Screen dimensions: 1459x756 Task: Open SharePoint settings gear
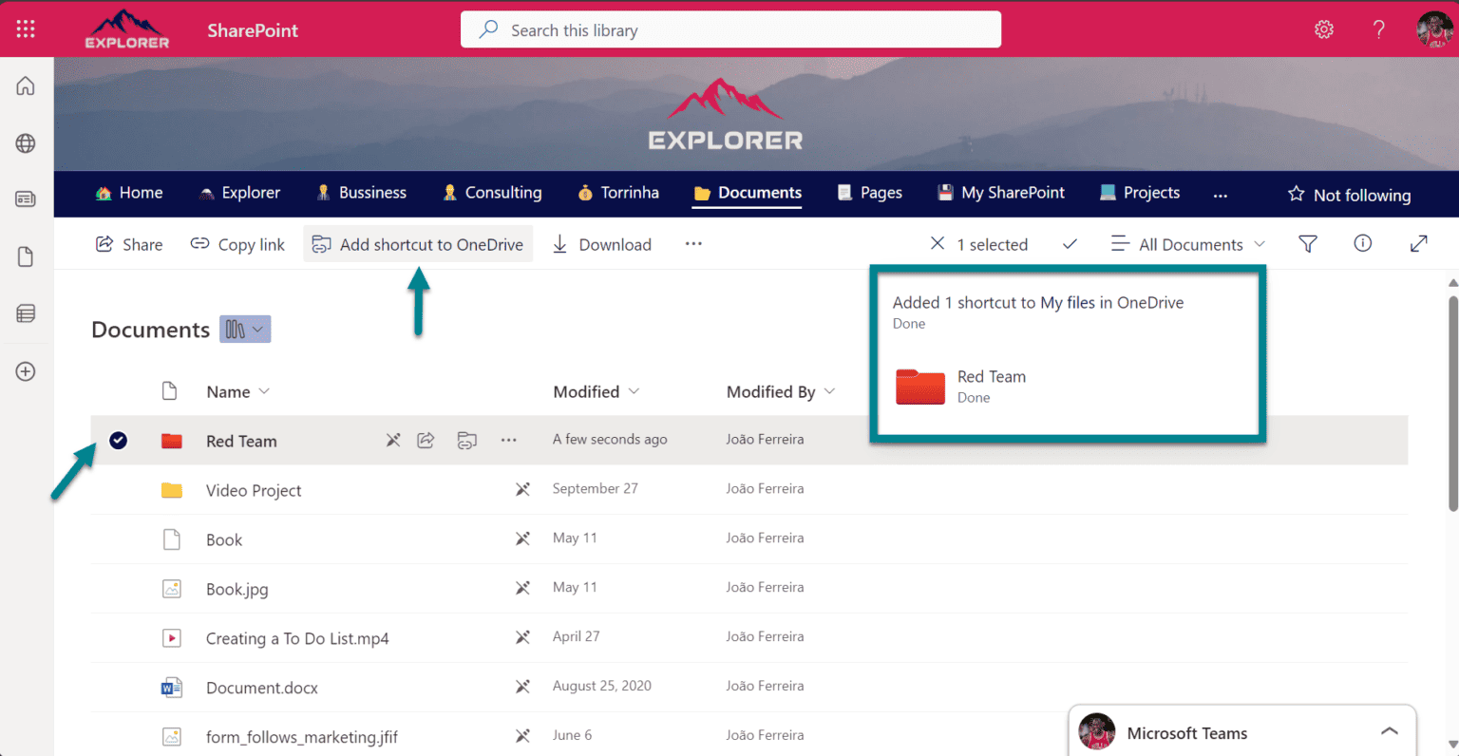pyautogui.click(x=1324, y=28)
